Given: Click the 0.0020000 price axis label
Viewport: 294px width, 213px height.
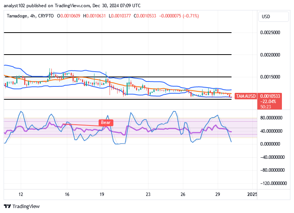Looking at the screenshot, I should tap(270, 55).
